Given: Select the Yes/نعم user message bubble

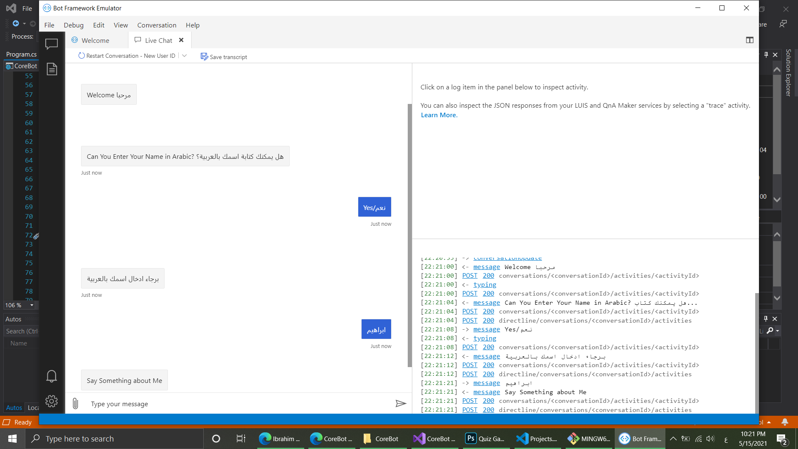Looking at the screenshot, I should coord(374,207).
